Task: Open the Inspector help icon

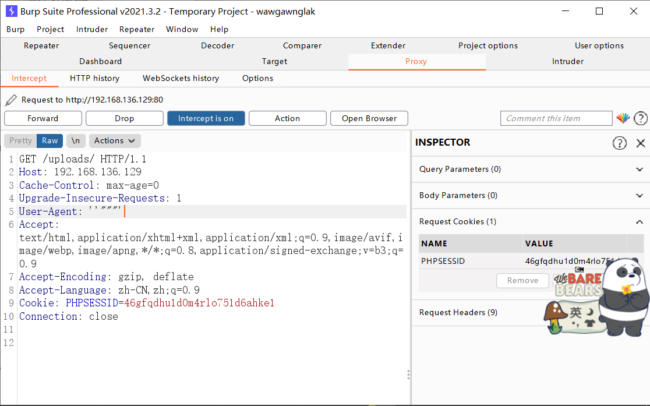Action: pyautogui.click(x=619, y=143)
